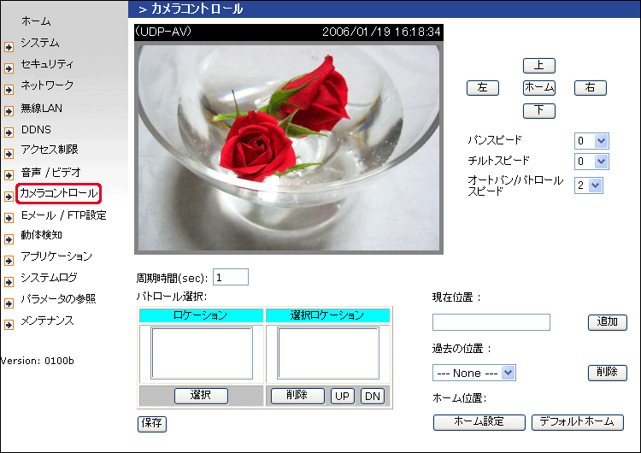Open the DDNS menu item
The width and height of the screenshot is (641, 453).
click(x=36, y=130)
